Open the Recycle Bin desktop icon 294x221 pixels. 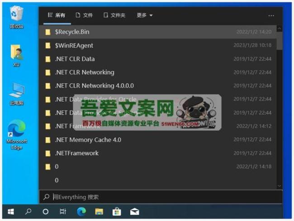pyautogui.click(x=17, y=17)
